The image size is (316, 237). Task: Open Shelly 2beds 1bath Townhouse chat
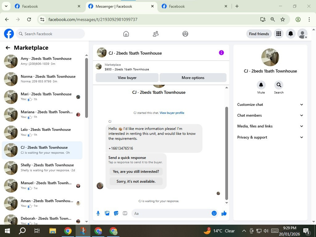[42, 168]
